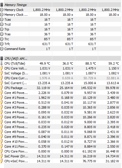Click the thermometer icon for CPU (Tctl/Tdie)

(x=2, y=63)
